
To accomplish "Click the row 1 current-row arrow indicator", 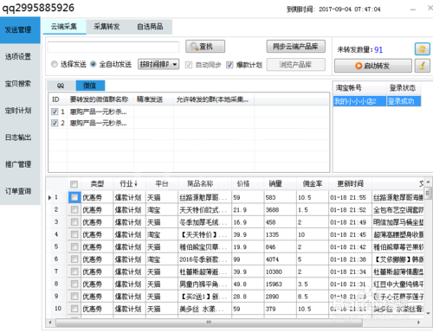I will click(49, 198).
